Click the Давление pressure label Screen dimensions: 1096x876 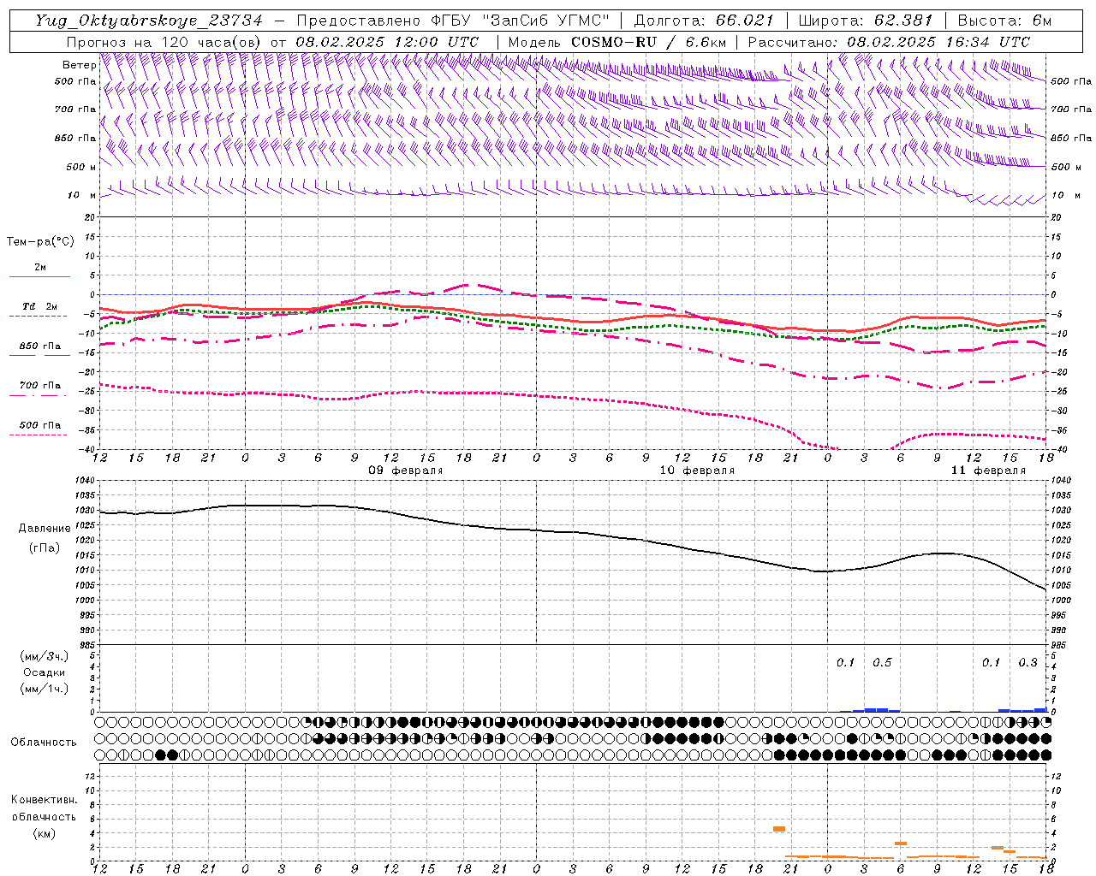click(x=45, y=529)
